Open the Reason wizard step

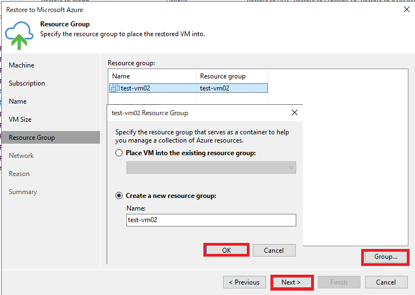tap(19, 174)
